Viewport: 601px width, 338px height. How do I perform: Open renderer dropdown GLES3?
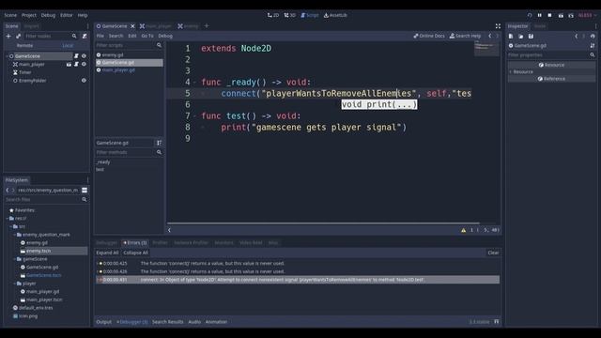(587, 15)
